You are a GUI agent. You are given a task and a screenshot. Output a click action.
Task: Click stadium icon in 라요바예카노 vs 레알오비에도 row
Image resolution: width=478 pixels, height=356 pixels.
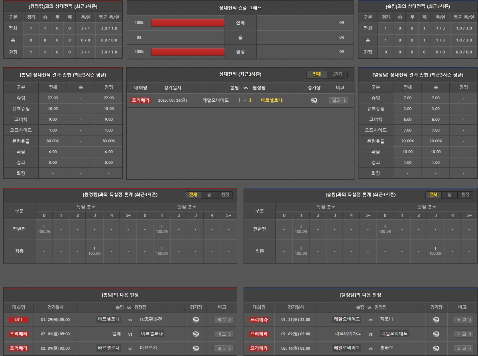pyautogui.click(x=436, y=334)
